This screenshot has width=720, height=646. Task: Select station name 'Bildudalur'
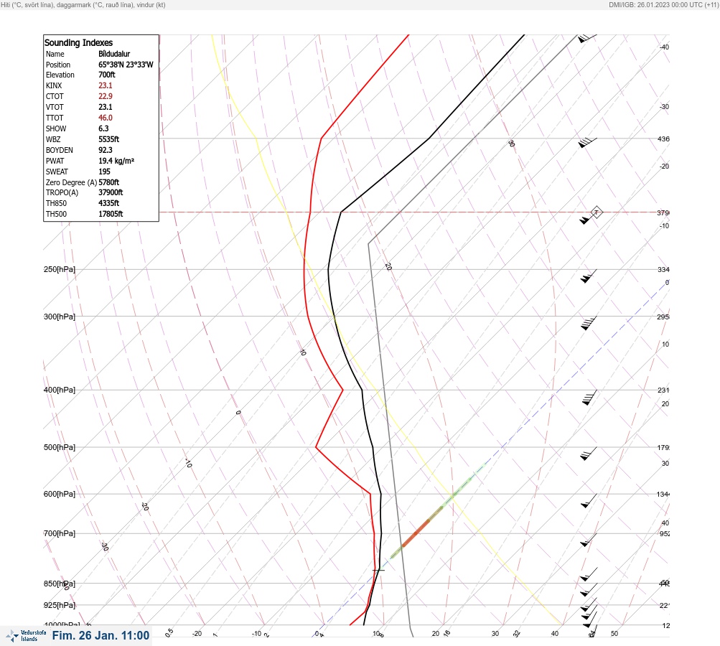click(114, 54)
